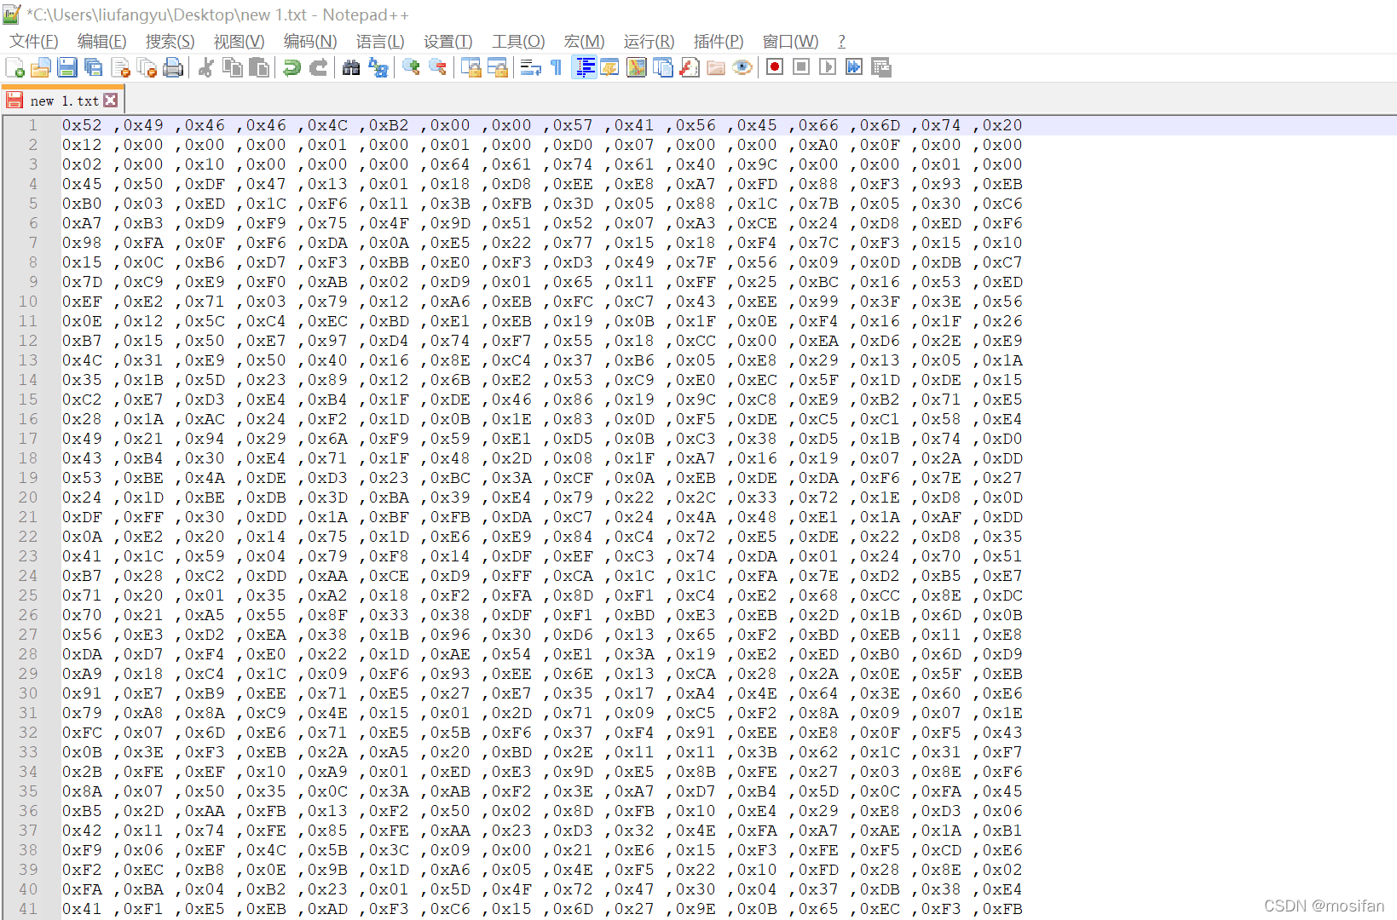Viewport: 1397px width, 920px height.
Task: Click the last value 0xDD on line 21
Action: pos(1002,517)
